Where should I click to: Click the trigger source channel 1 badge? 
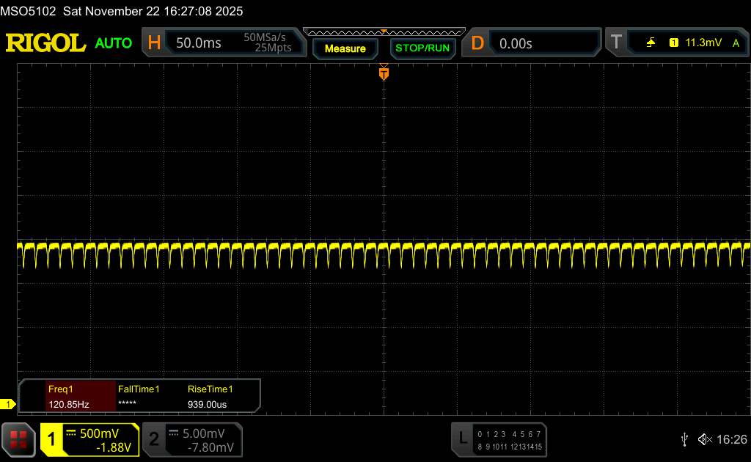673,43
